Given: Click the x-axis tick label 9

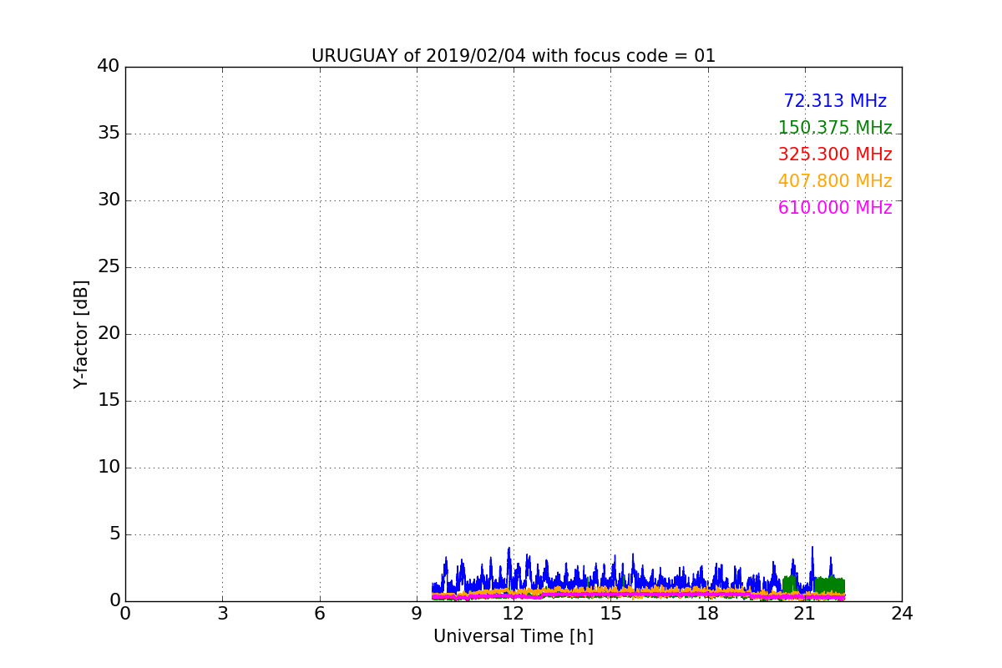Looking at the screenshot, I should [417, 613].
